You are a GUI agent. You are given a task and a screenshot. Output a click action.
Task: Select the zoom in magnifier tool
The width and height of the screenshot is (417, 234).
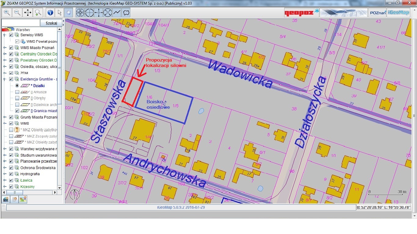(7, 12)
